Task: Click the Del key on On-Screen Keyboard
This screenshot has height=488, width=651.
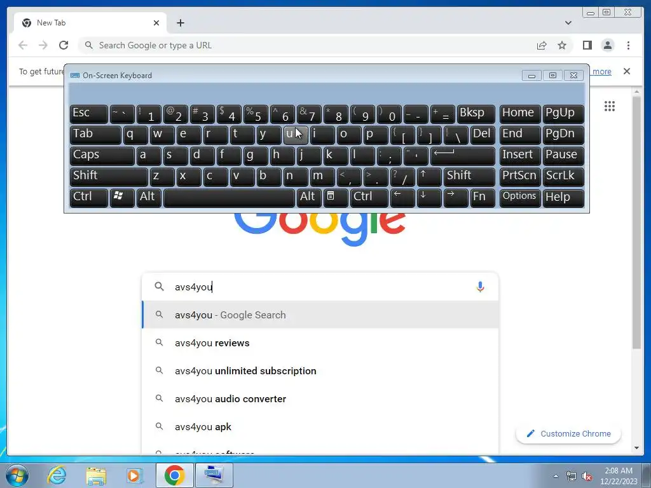Action: pyautogui.click(x=483, y=135)
